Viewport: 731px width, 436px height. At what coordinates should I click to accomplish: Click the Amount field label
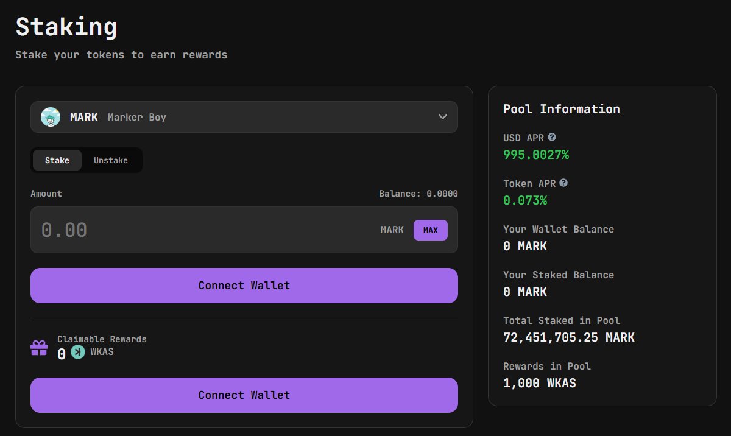(x=46, y=194)
